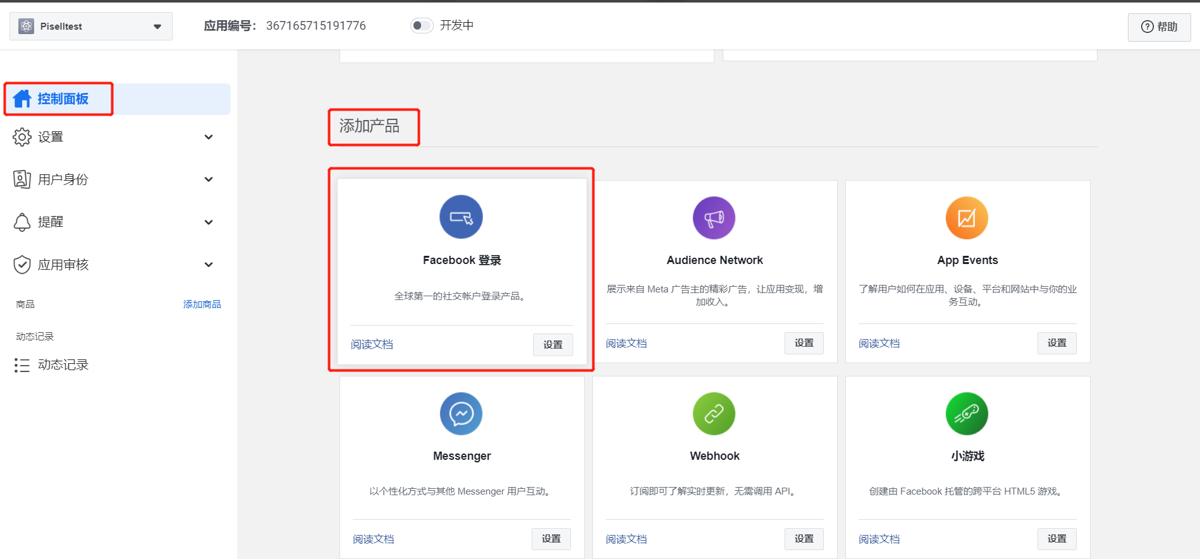Click the 应用审核 shield check icon

tap(22, 265)
